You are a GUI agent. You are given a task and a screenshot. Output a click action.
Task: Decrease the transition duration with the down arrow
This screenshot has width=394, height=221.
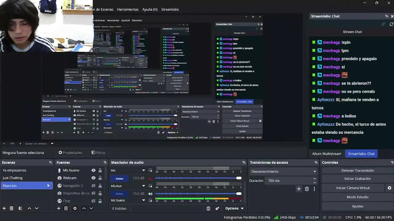click(x=314, y=183)
